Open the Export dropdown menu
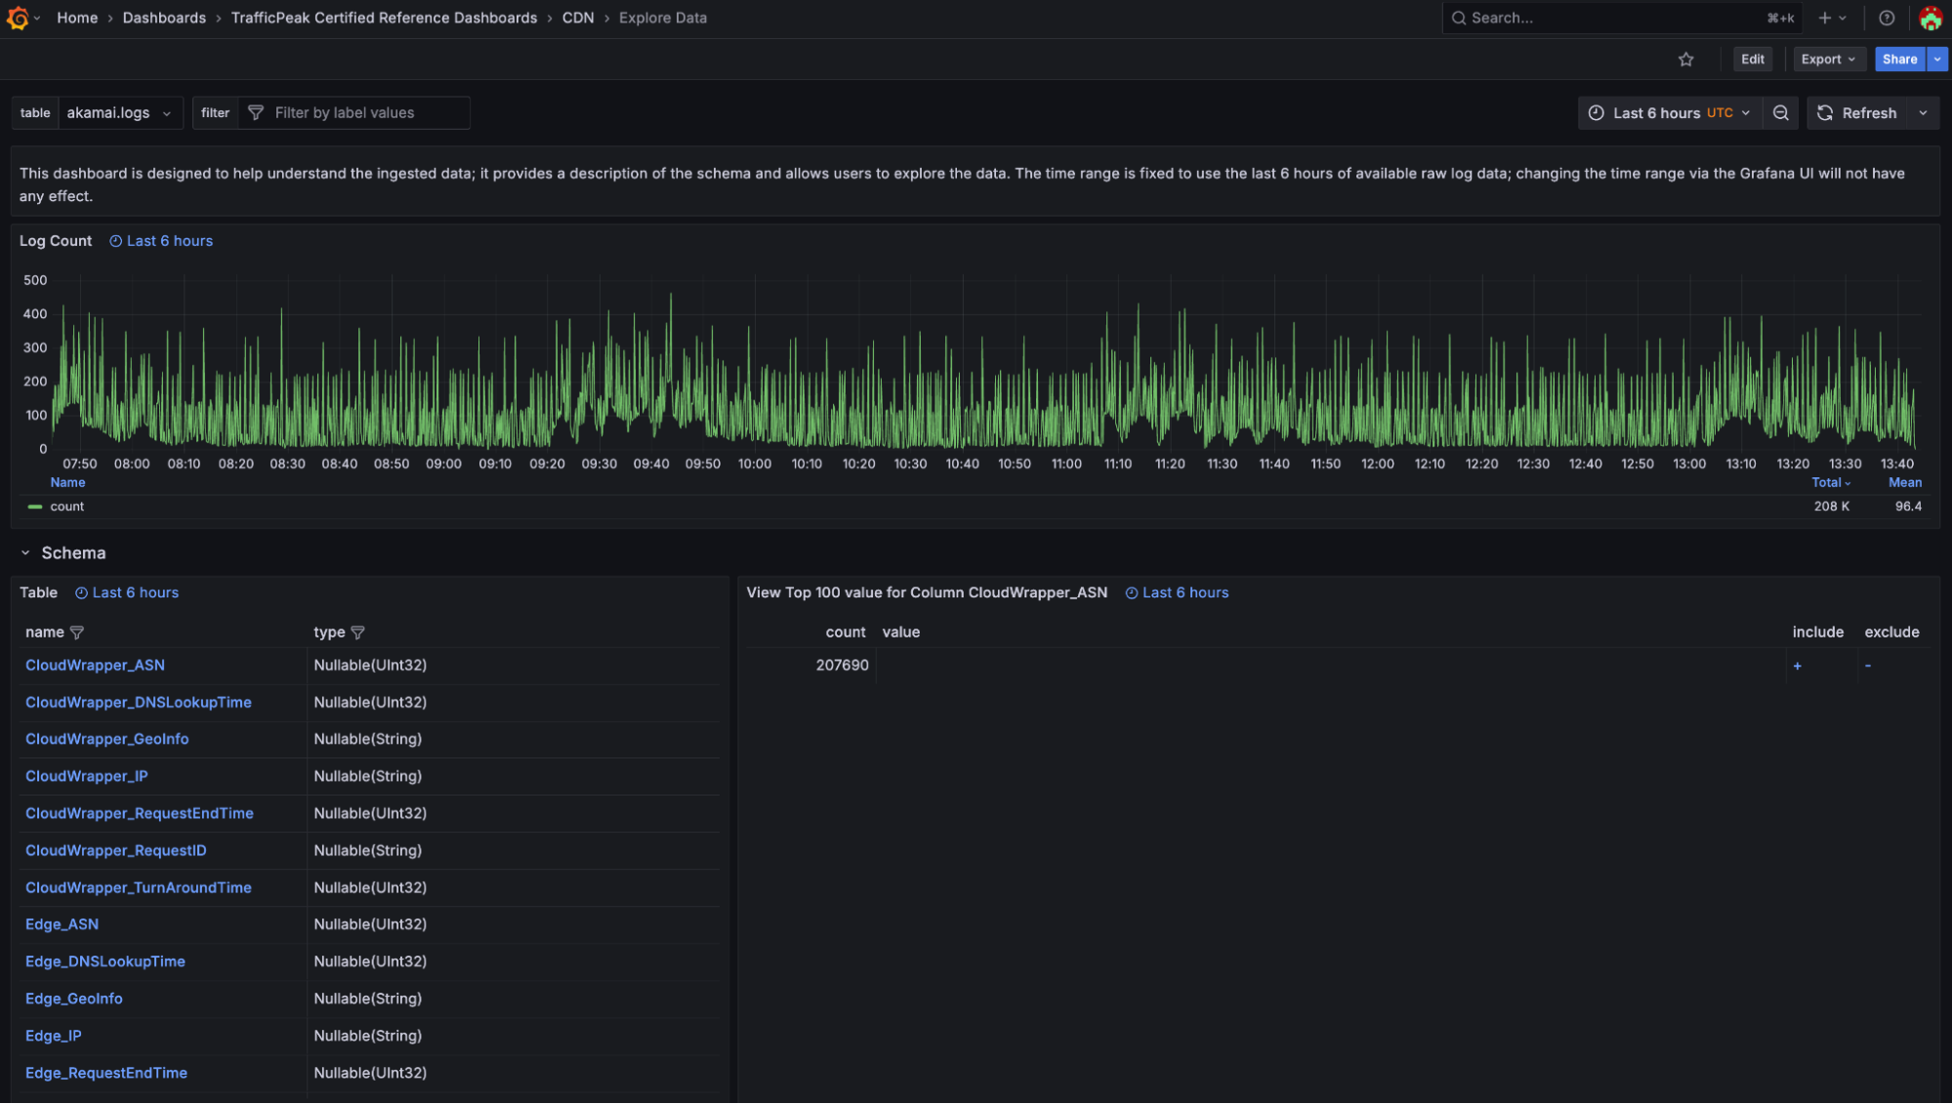The width and height of the screenshot is (1952, 1104). click(1828, 60)
